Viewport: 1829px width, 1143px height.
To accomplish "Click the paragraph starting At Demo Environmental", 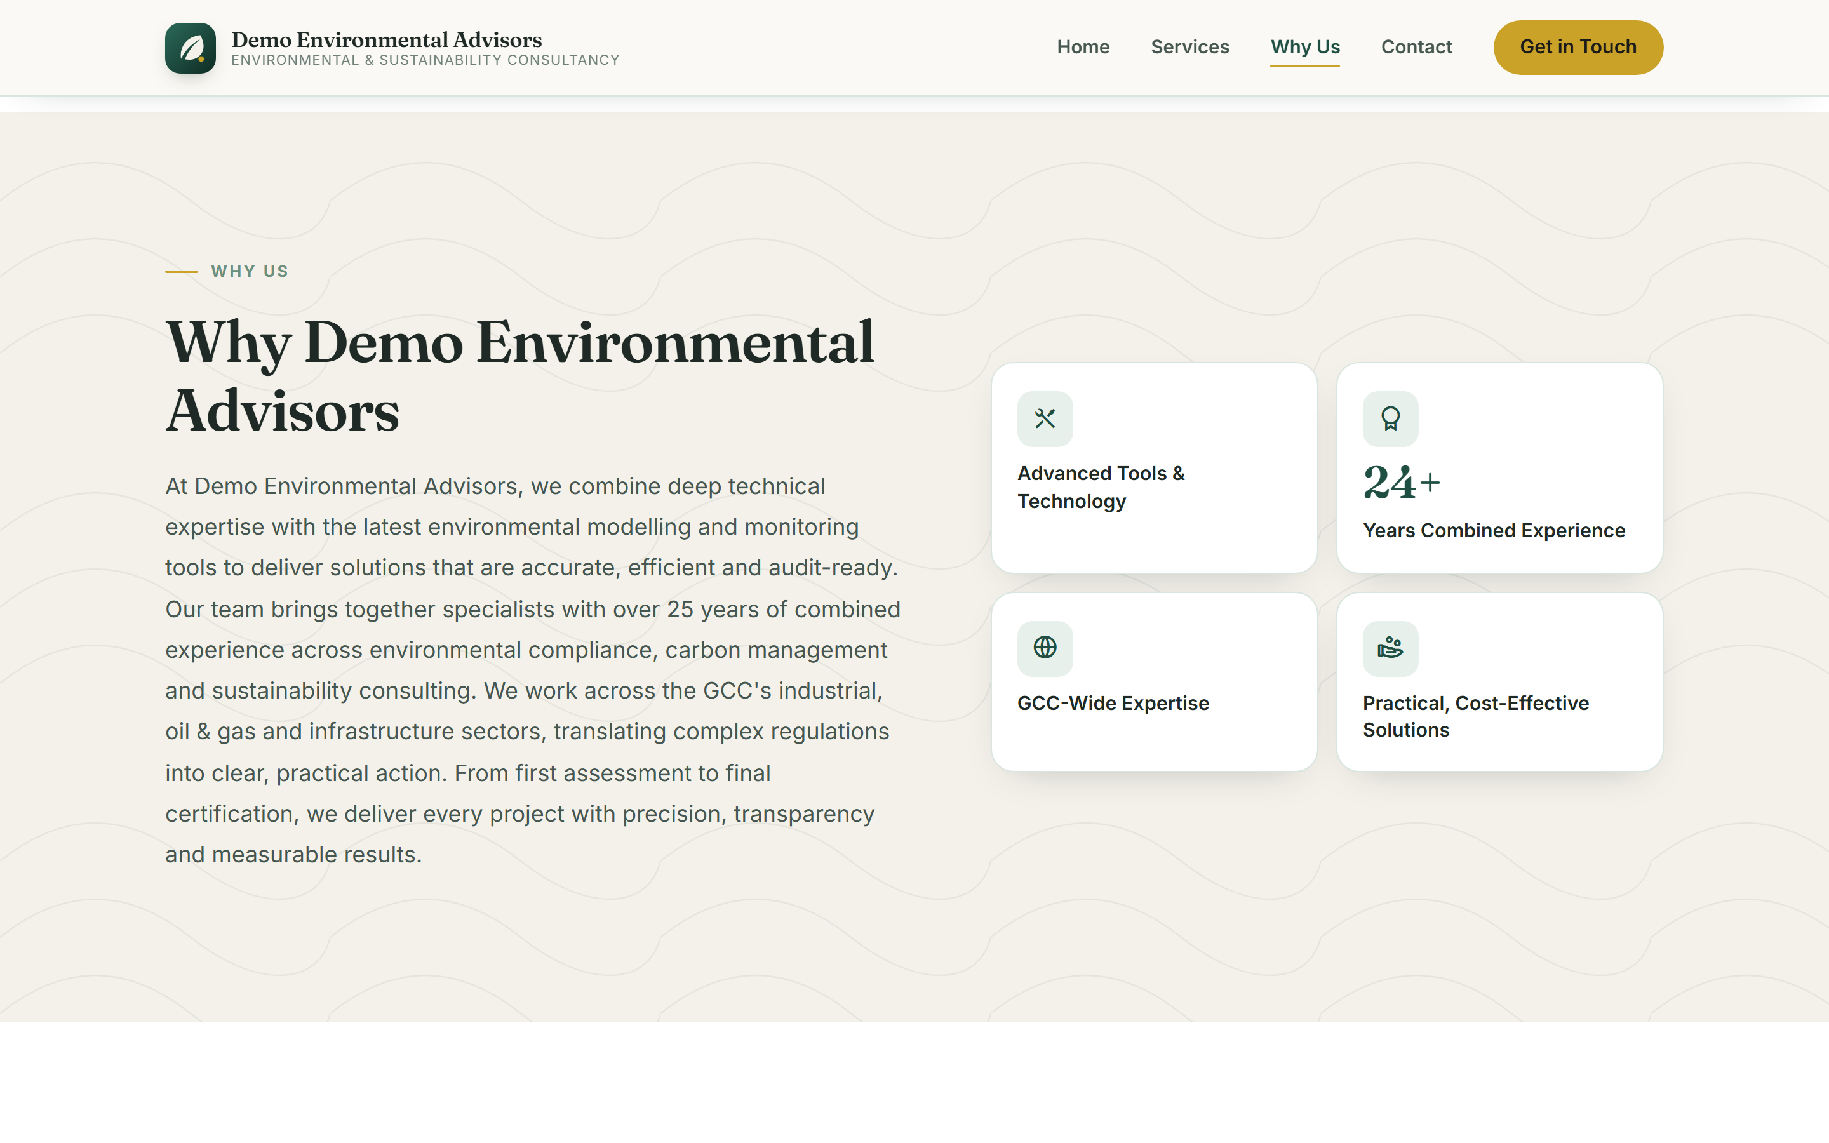I will [x=533, y=670].
